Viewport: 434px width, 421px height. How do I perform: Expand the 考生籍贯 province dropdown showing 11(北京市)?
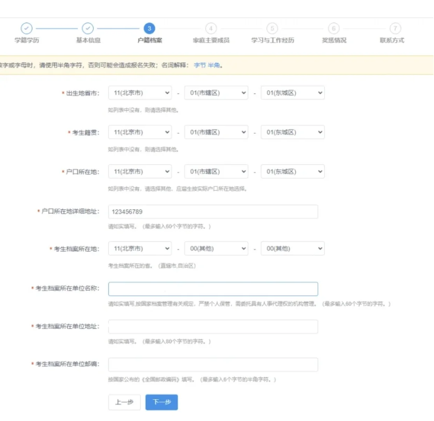pyautogui.click(x=139, y=132)
